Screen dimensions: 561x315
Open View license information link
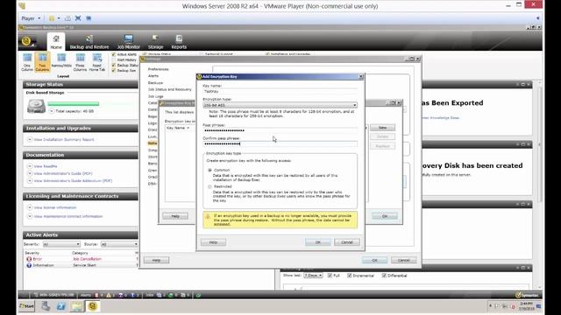point(55,207)
